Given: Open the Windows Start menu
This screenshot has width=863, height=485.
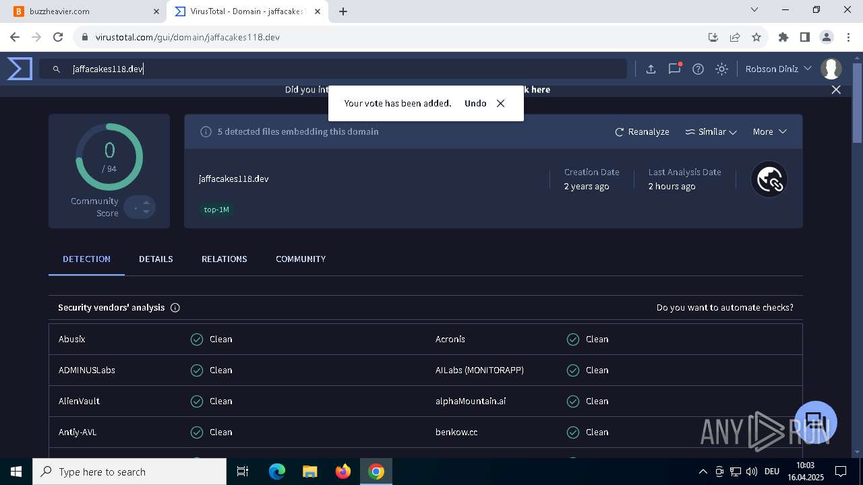Looking at the screenshot, I should [16, 472].
